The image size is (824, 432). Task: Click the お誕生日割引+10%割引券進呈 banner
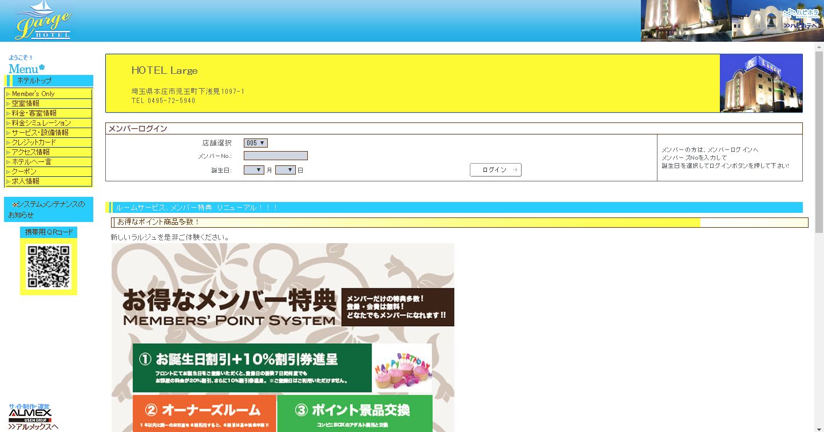252,368
